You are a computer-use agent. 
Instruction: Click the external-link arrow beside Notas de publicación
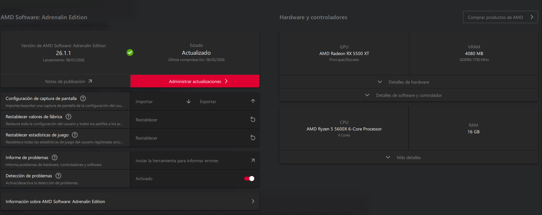(x=90, y=81)
